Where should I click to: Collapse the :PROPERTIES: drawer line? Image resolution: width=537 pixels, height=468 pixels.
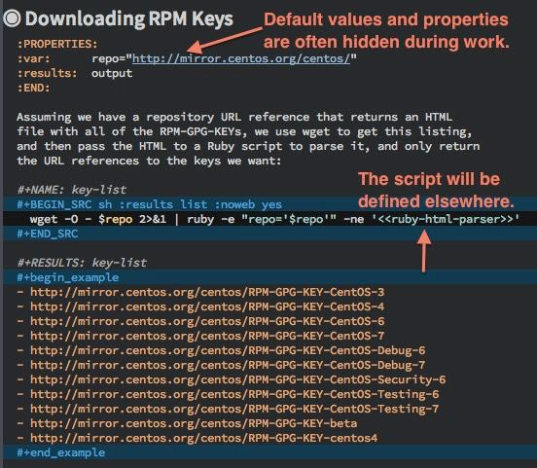(57, 44)
